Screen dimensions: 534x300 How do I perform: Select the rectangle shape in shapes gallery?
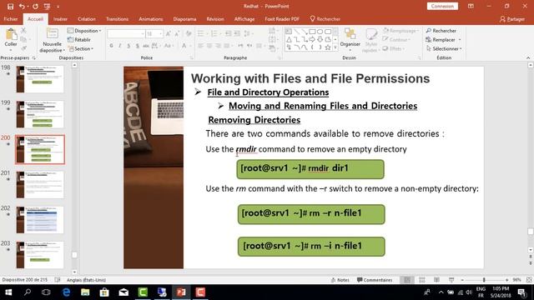[x=312, y=32]
